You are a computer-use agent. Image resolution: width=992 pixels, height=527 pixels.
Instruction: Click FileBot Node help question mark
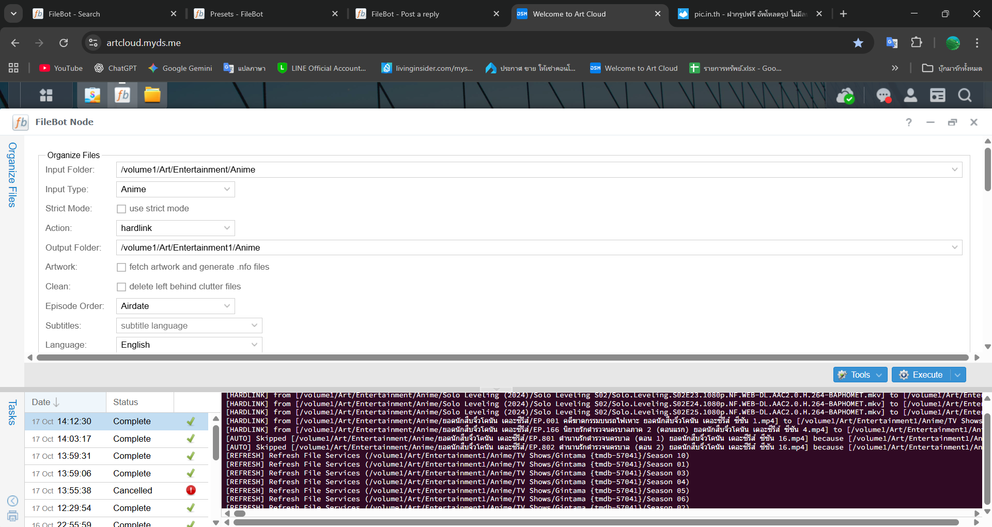tap(908, 122)
